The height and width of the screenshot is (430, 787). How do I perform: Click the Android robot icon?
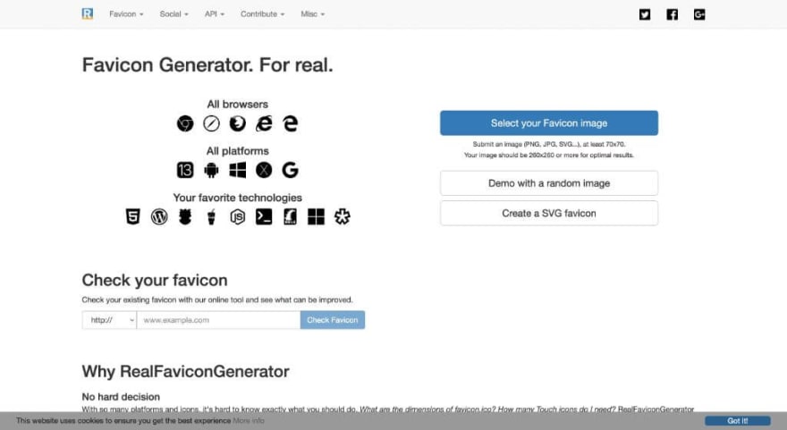click(211, 170)
